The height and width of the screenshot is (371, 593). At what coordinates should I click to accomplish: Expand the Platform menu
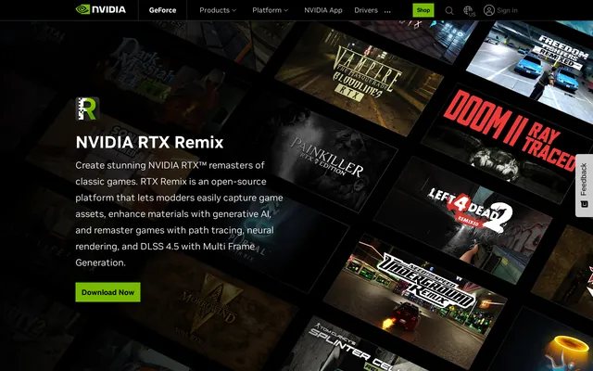(270, 10)
